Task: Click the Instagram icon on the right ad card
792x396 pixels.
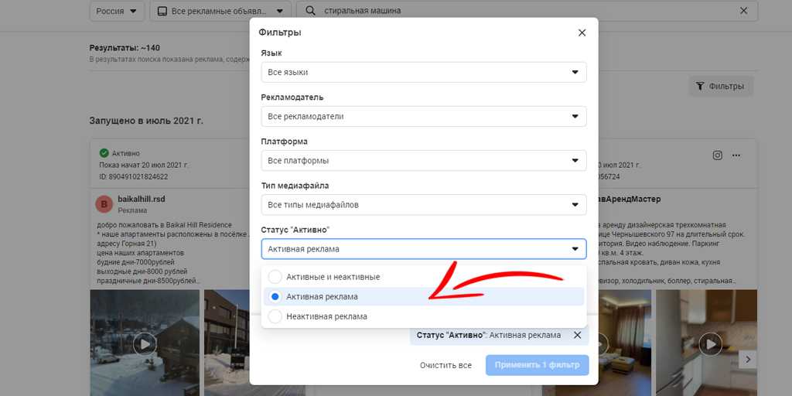Action: (717, 155)
